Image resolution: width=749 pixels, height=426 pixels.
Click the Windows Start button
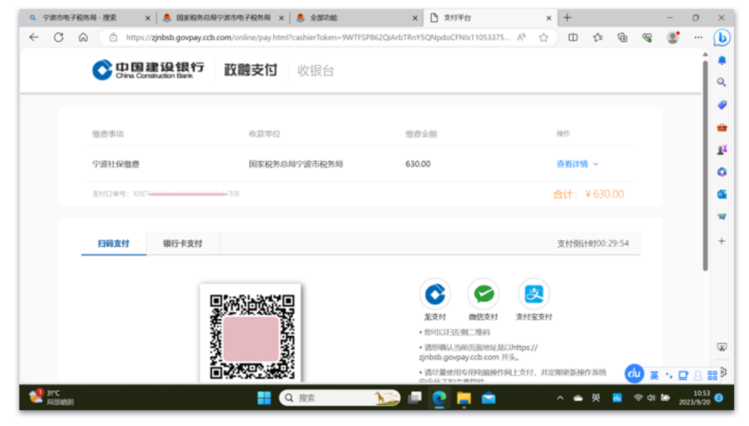point(264,398)
